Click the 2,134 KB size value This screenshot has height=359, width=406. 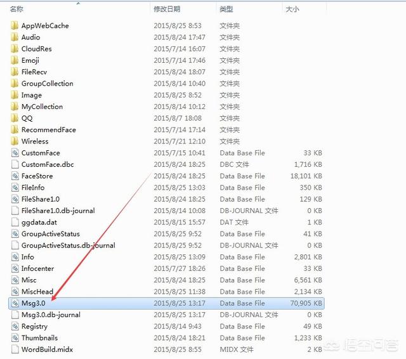[x=308, y=291]
